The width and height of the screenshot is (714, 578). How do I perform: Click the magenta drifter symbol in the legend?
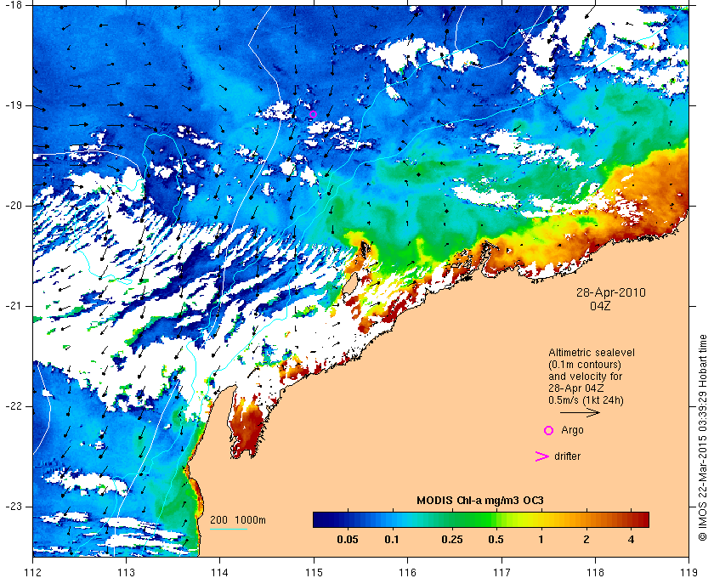(x=541, y=456)
